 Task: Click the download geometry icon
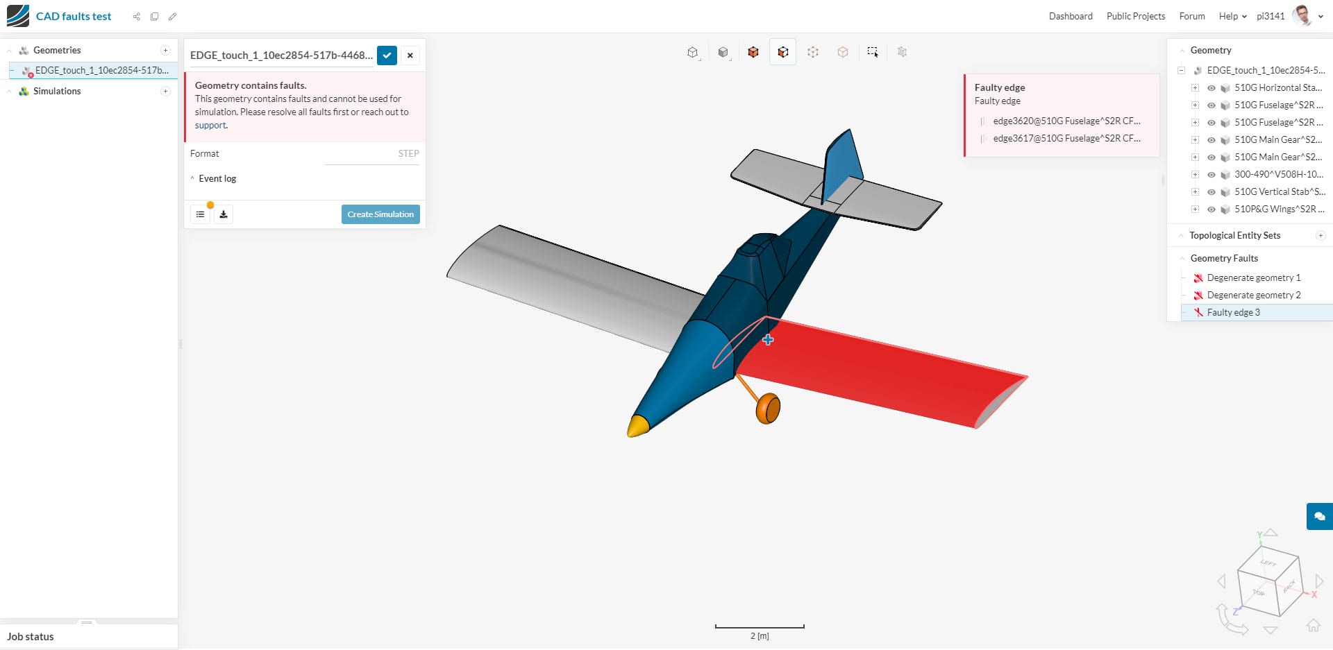(x=224, y=214)
